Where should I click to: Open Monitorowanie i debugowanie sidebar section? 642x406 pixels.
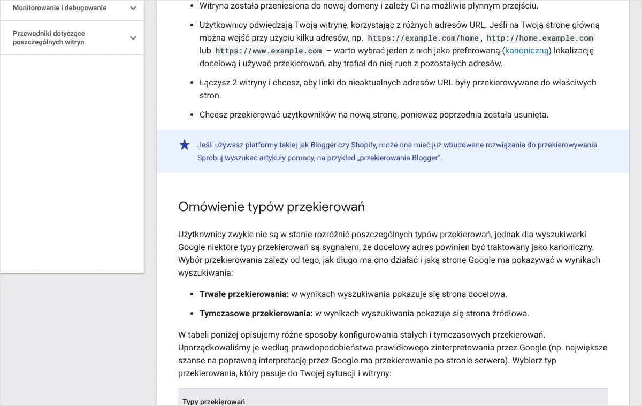click(59, 8)
